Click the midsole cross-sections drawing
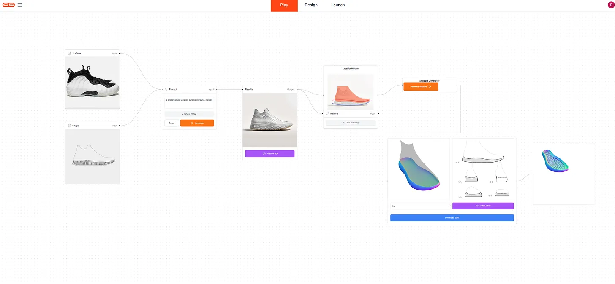 (483, 169)
